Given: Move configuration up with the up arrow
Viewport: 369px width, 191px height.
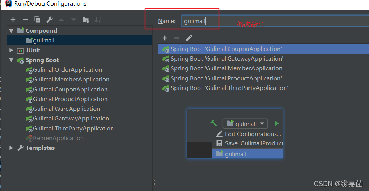Looking at the screenshot, I should [x=61, y=20].
